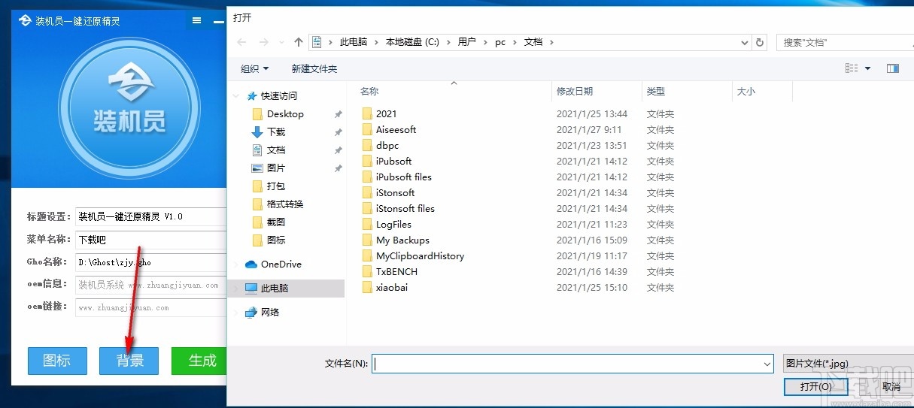914x408 pixels.
Task: Click the 菜单名称 field with 下载吧
Action: click(150, 240)
